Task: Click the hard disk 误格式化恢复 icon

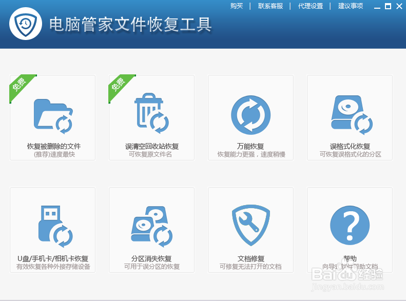Action: click(352, 115)
